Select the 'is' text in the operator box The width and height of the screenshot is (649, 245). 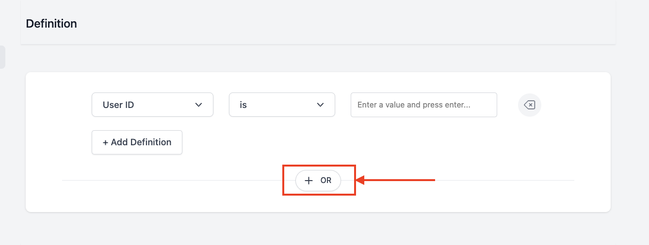tap(243, 105)
